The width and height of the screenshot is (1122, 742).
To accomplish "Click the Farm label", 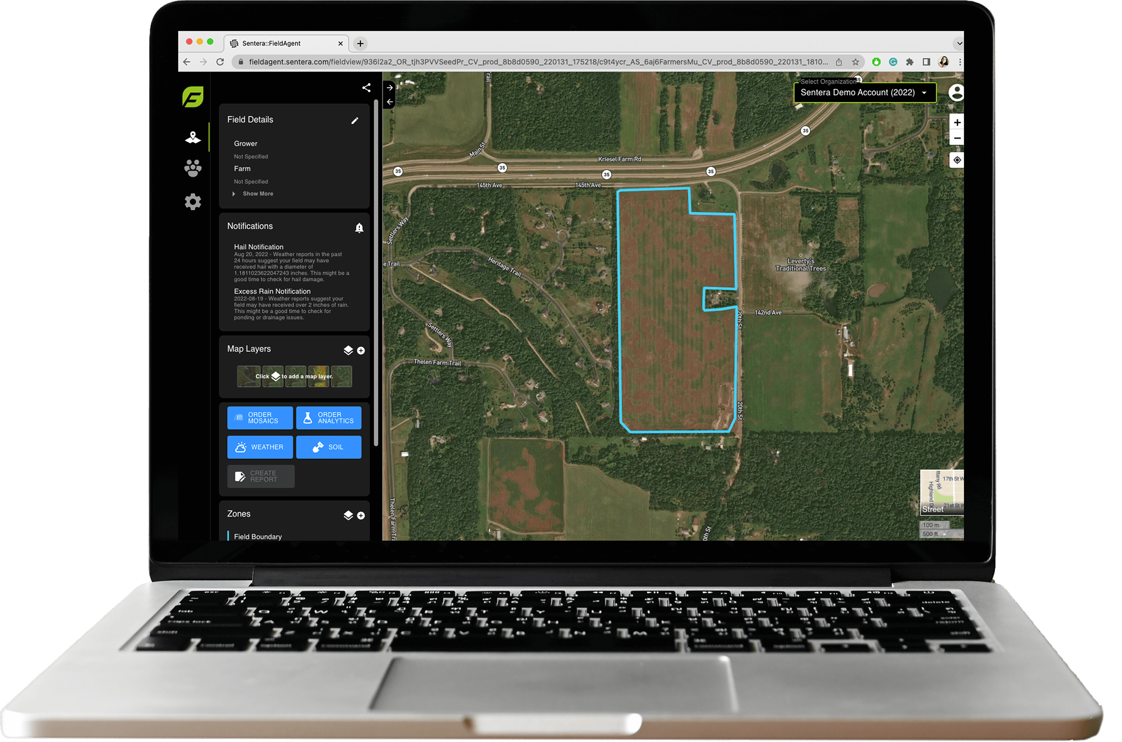I will [243, 169].
